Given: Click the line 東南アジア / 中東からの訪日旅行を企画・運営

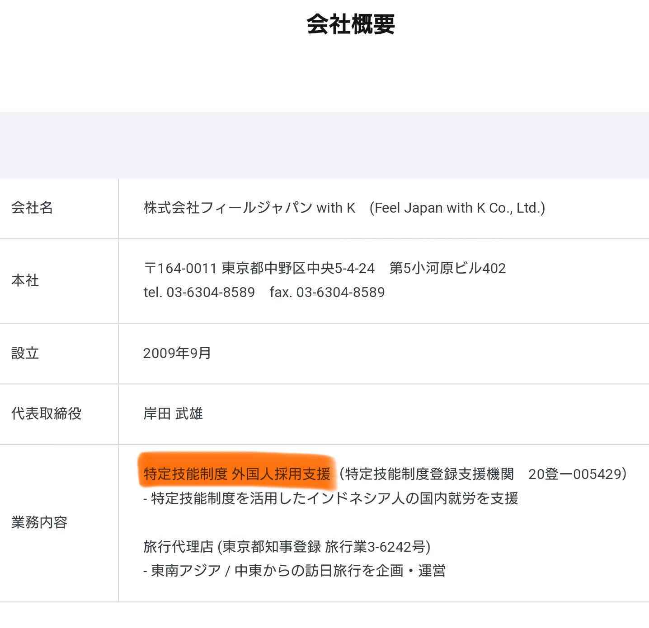Looking at the screenshot, I should pos(295,571).
